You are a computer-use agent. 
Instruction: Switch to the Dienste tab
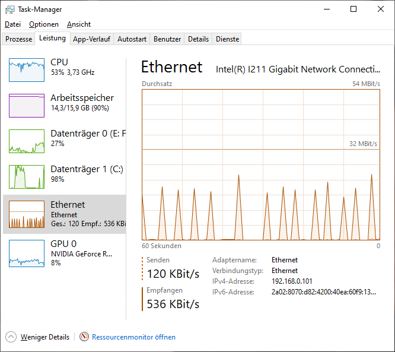228,39
